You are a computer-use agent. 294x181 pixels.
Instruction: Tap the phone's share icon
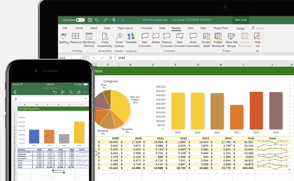coord(79,92)
